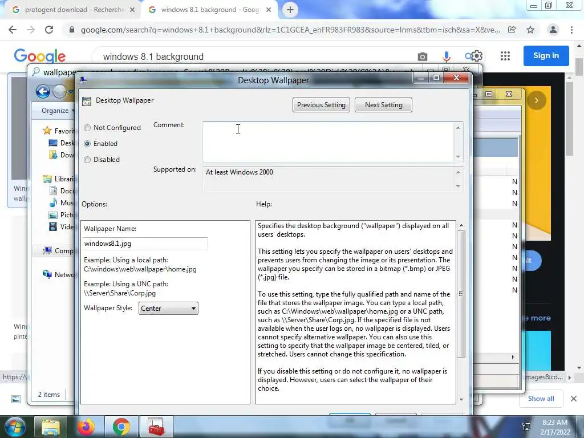Select the Enabled radio button
The height and width of the screenshot is (438, 584).
pyautogui.click(x=87, y=144)
